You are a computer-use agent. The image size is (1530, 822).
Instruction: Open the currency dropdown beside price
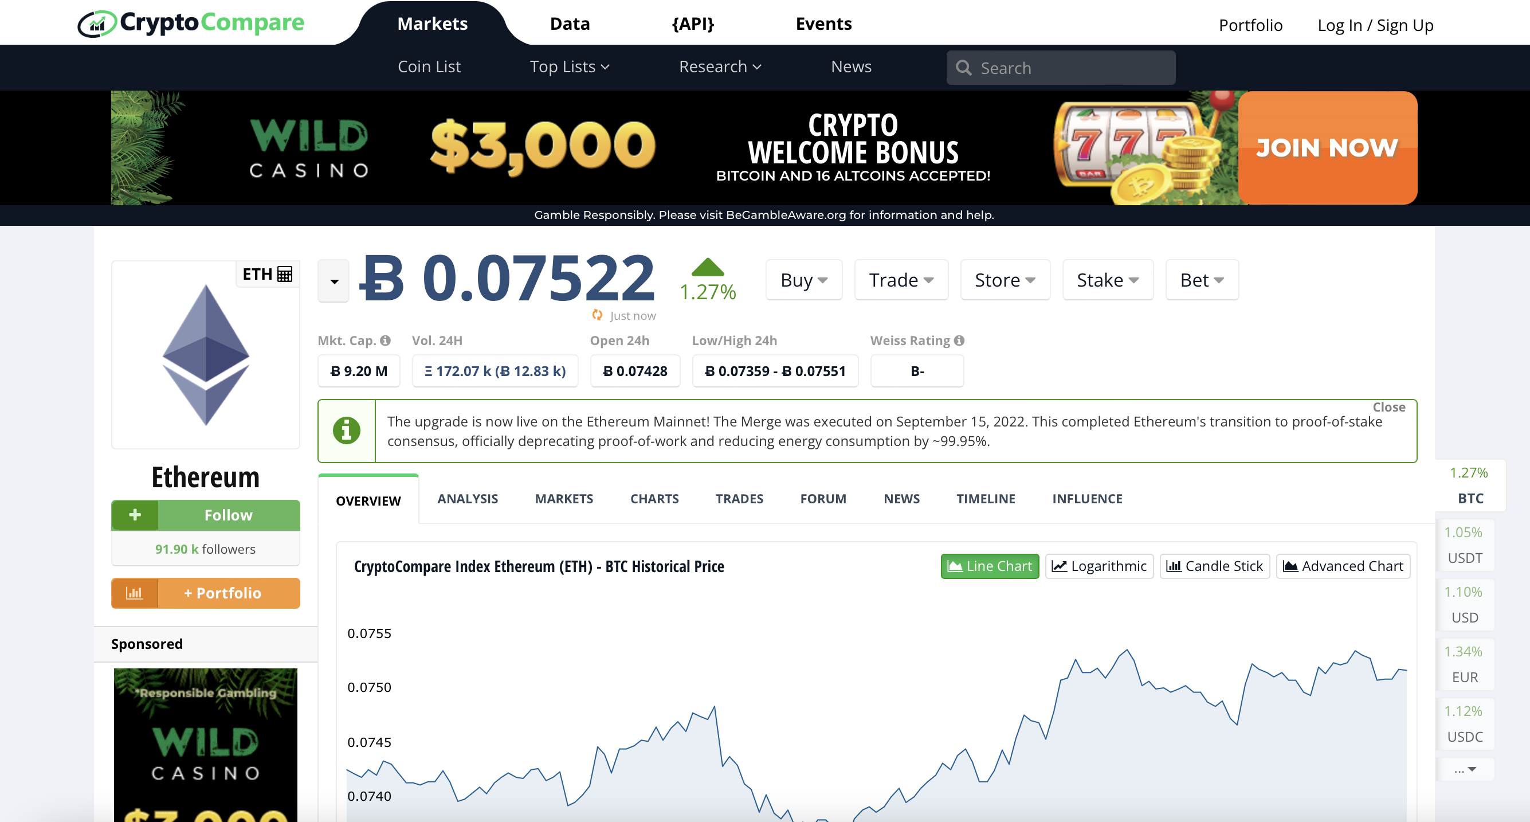click(x=334, y=281)
